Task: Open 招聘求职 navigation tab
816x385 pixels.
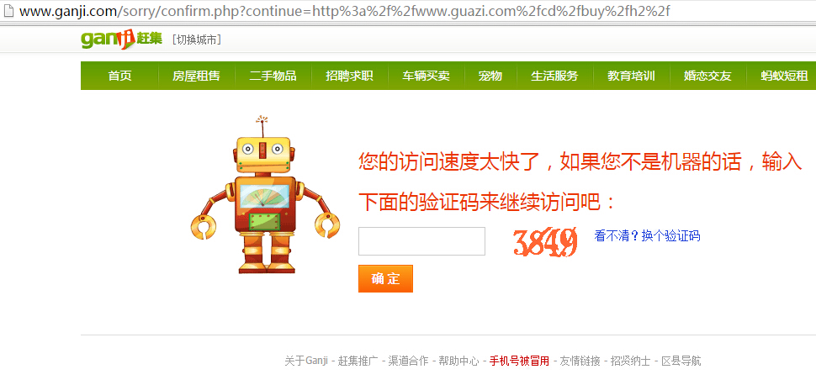Action: (x=349, y=76)
